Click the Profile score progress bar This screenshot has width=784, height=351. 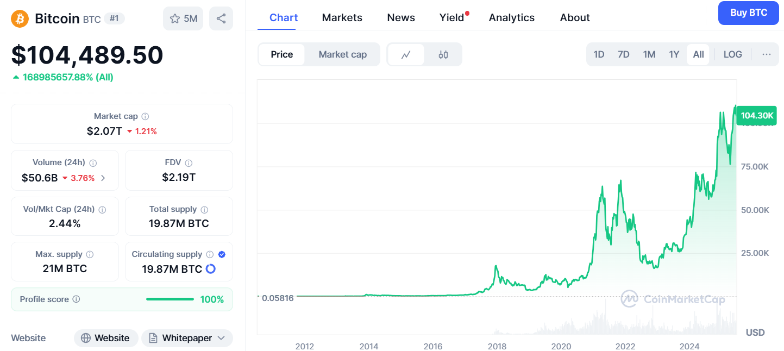pos(170,299)
